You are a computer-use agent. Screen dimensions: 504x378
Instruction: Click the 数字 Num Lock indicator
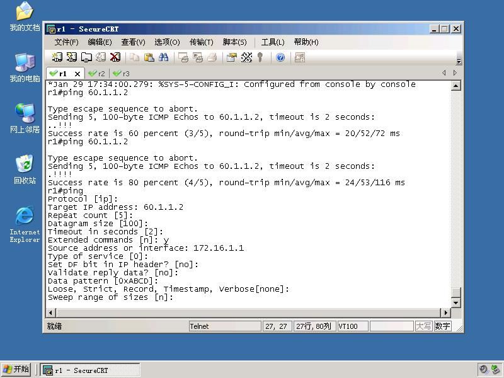(442, 326)
